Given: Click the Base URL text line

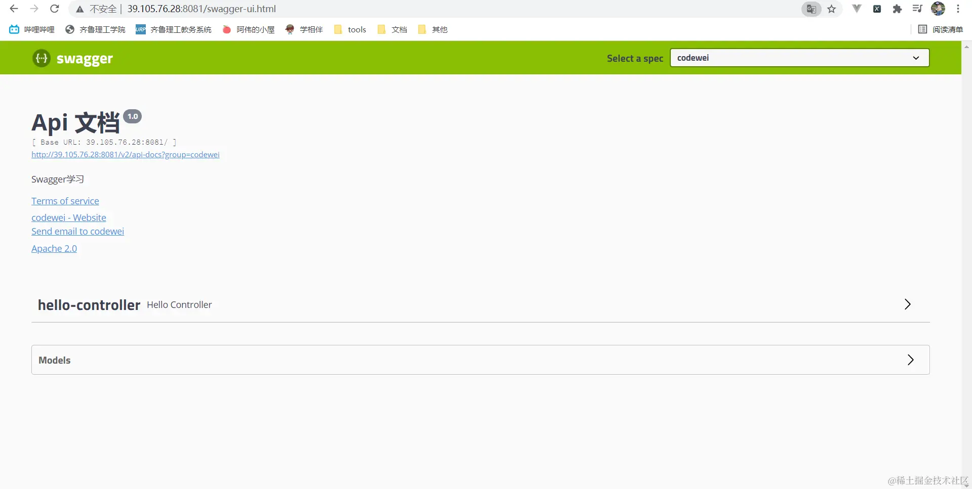Looking at the screenshot, I should click(x=104, y=142).
